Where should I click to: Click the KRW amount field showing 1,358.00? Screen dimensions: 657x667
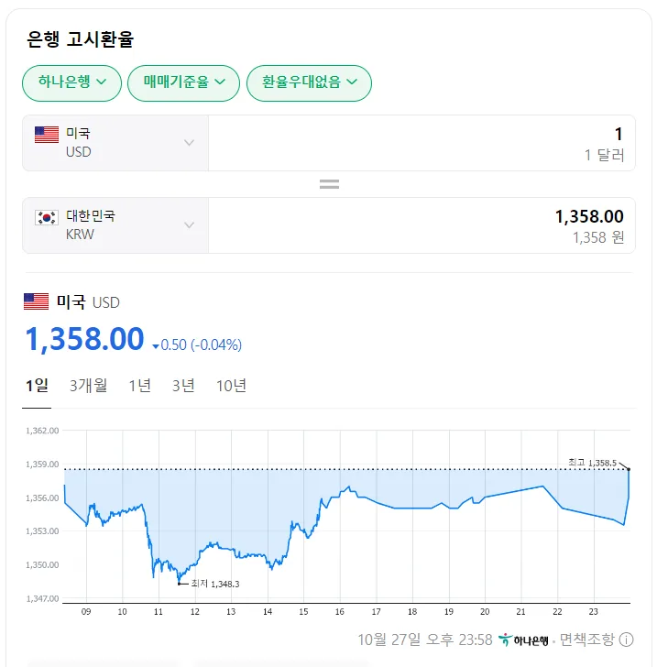point(422,225)
